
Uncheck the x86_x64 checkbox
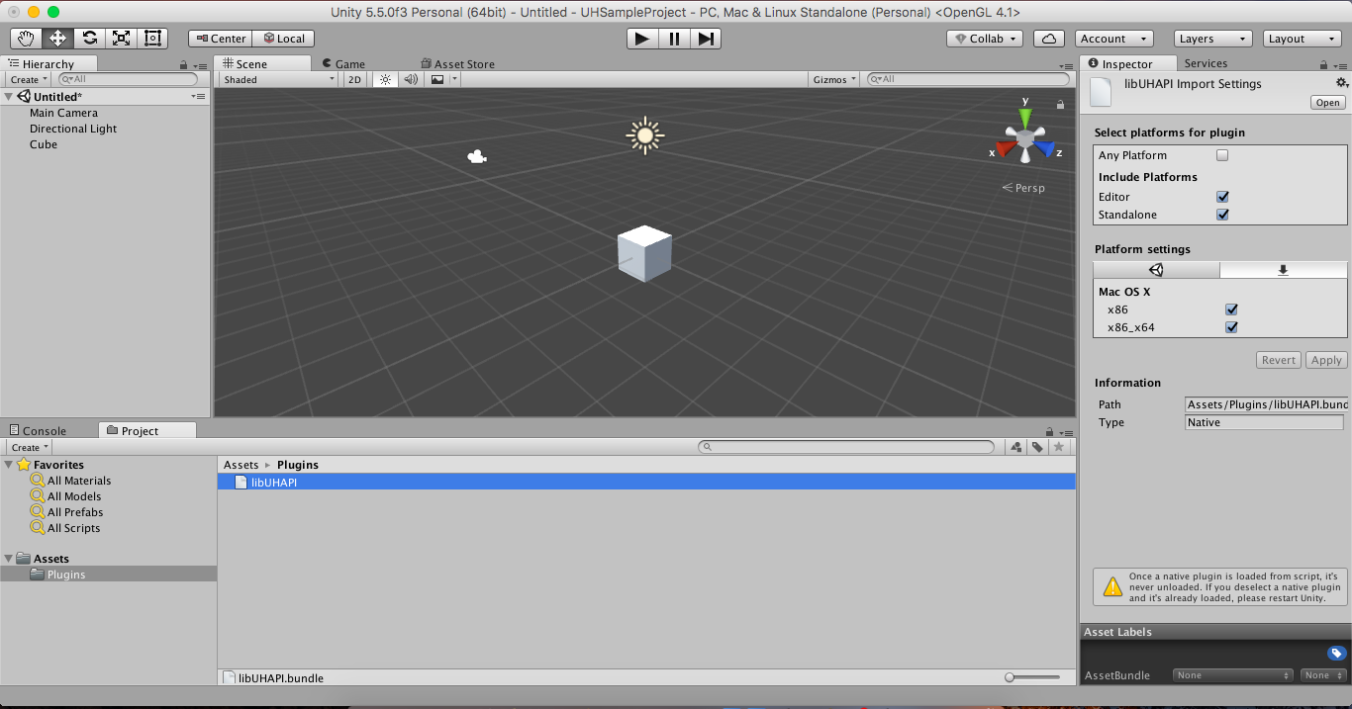1232,327
